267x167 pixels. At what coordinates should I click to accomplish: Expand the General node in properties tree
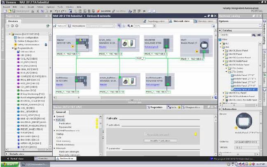54,116
